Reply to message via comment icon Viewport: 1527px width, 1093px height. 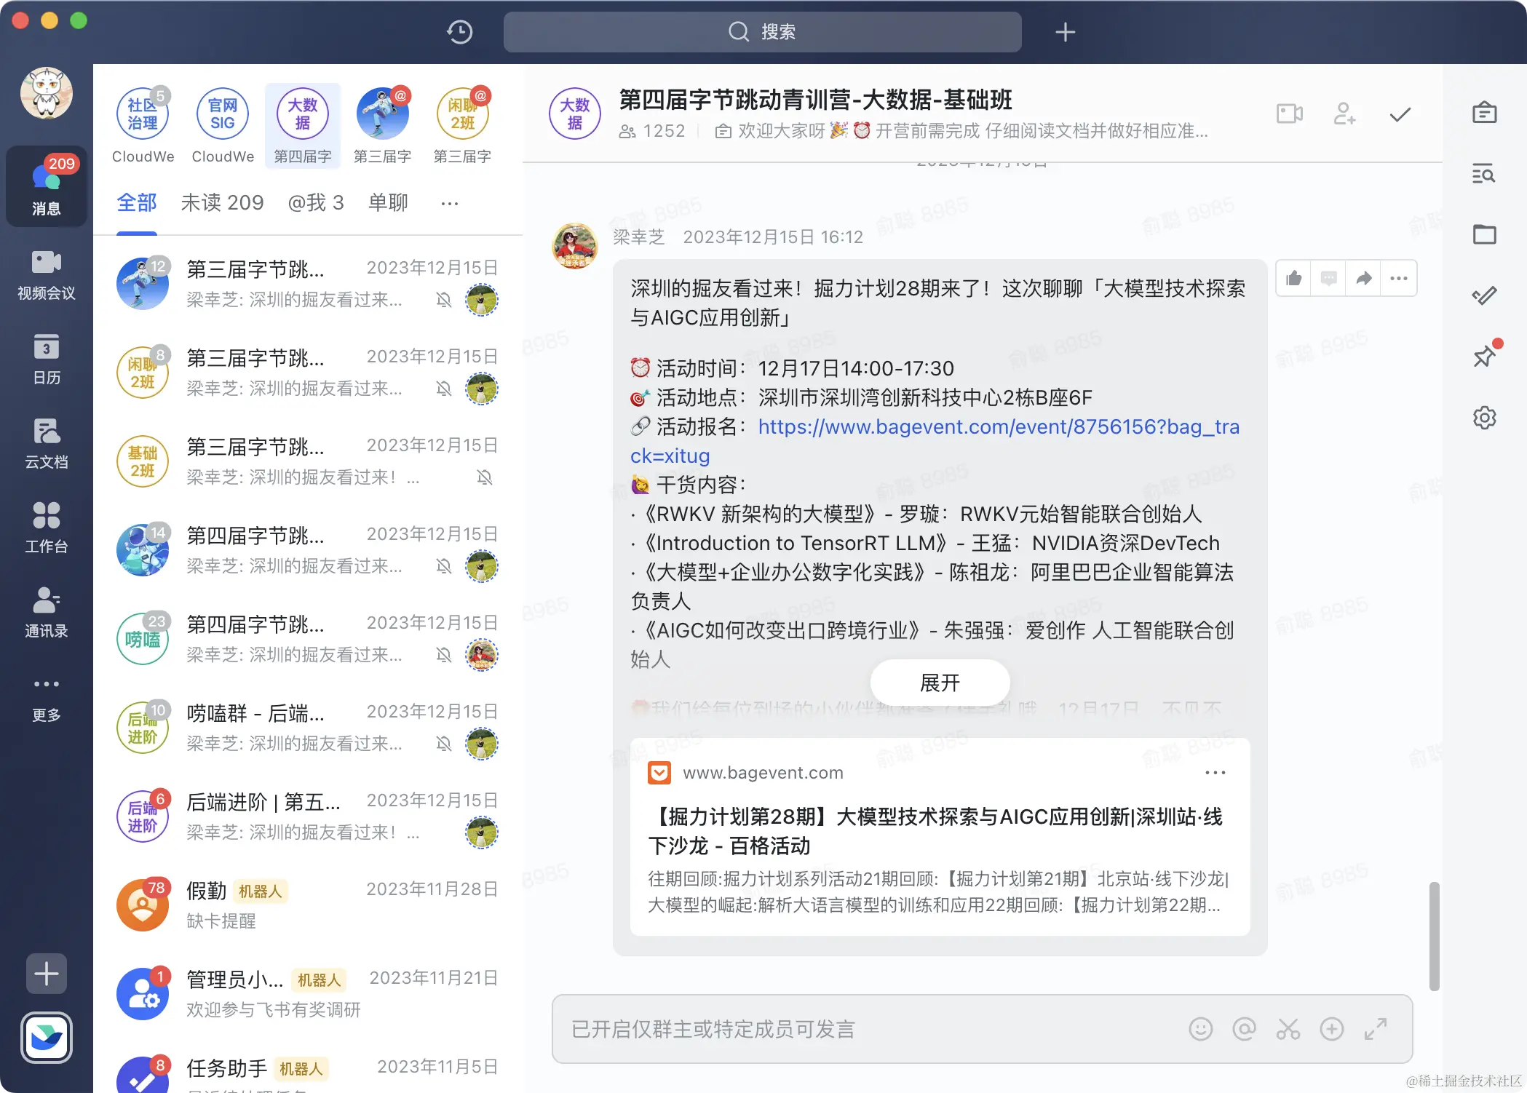pyautogui.click(x=1329, y=278)
